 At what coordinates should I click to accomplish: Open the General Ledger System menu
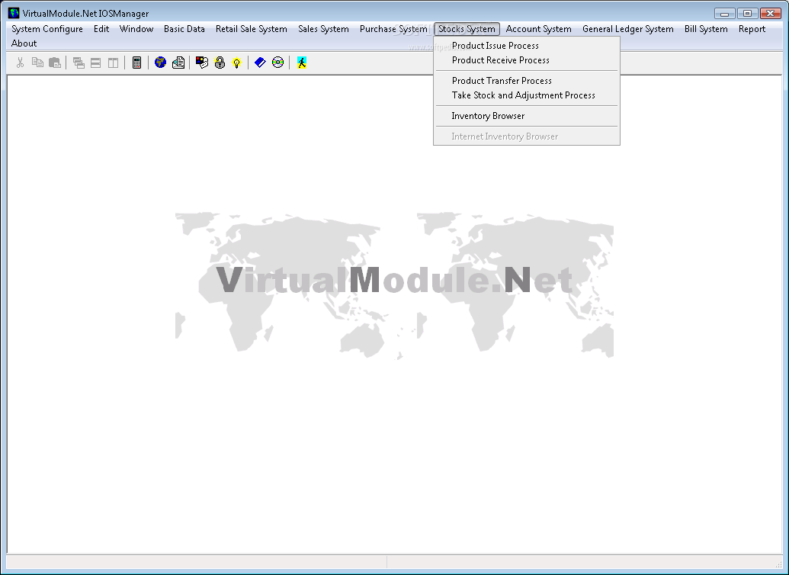[627, 29]
